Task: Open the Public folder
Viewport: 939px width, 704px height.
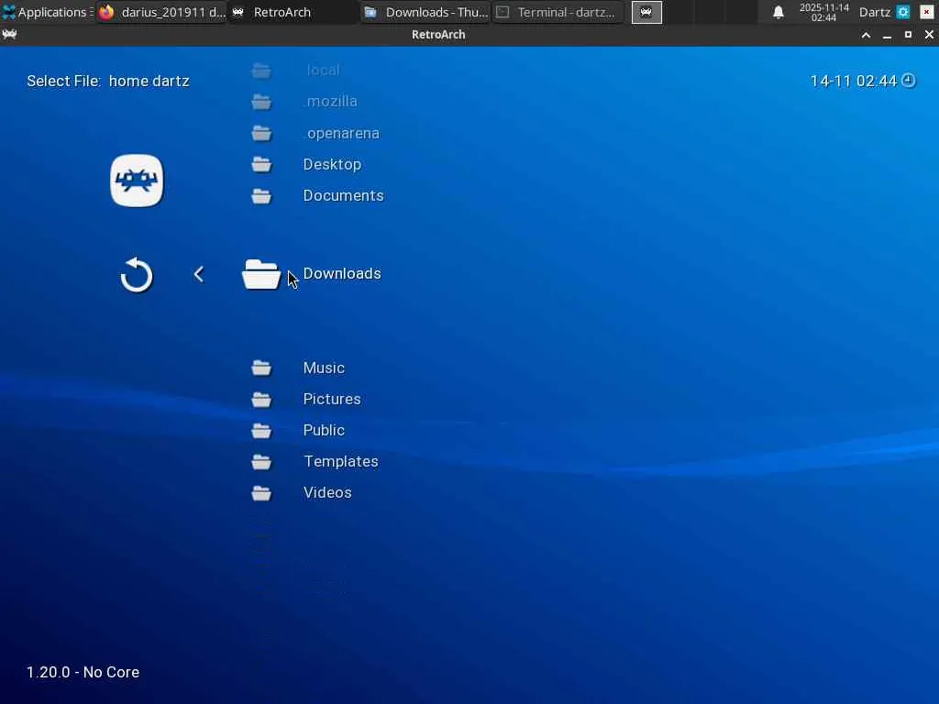Action: 324,431
